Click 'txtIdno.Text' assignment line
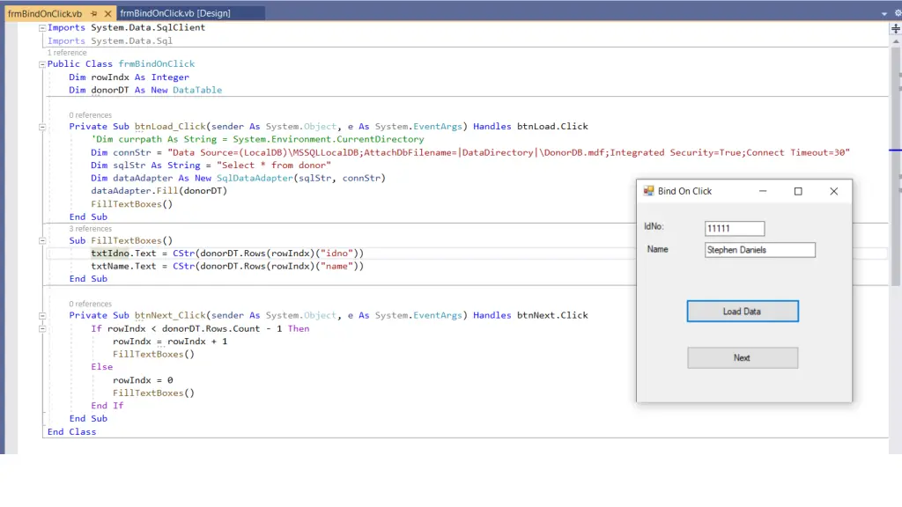 coord(227,253)
